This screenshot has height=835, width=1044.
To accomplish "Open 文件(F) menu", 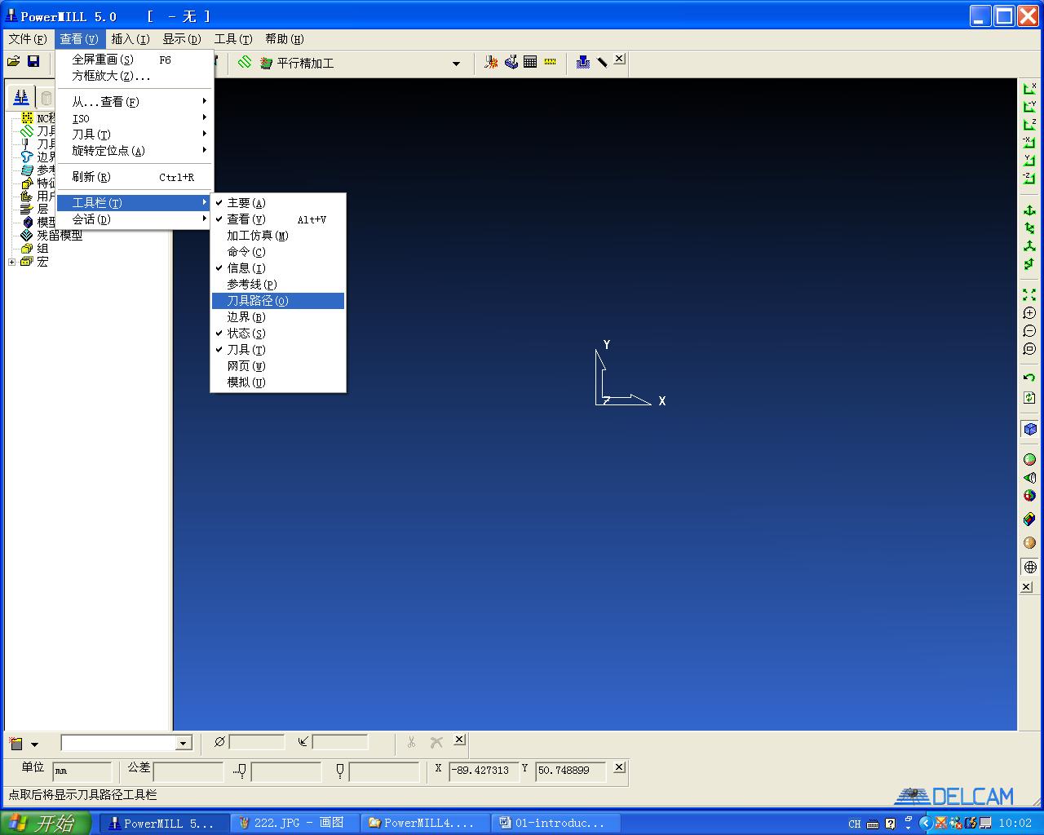I will coord(27,39).
